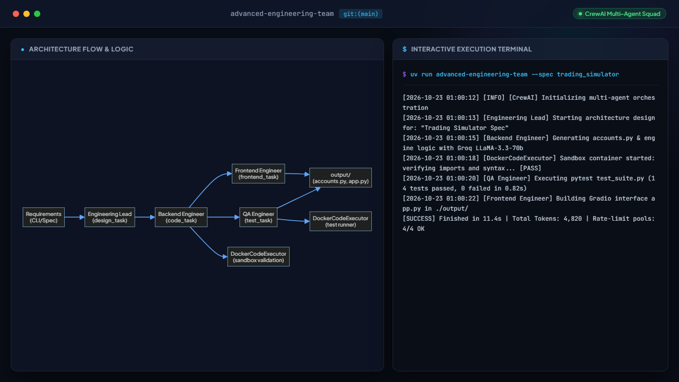The width and height of the screenshot is (679, 382).
Task: Click the red close window dot
Action: [16, 14]
